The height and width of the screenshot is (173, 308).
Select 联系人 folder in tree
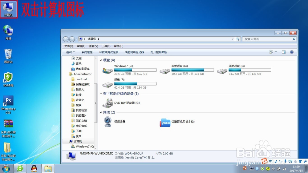pyautogui.click(x=78, y=90)
